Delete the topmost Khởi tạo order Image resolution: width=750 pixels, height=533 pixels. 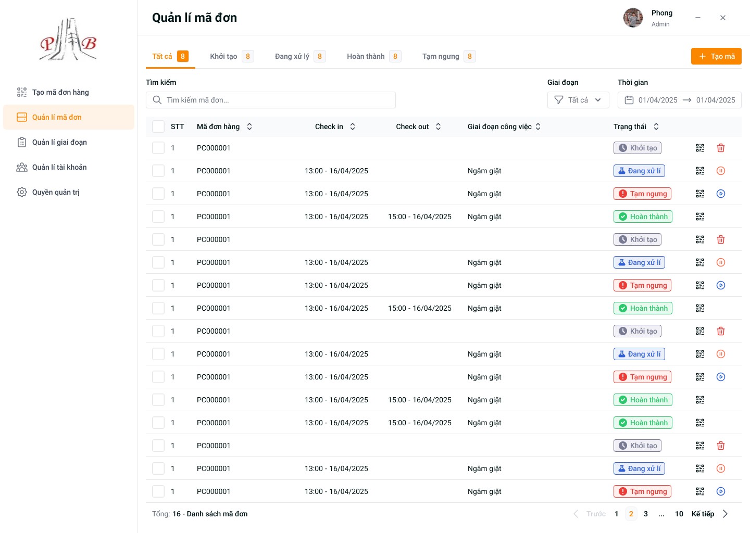click(721, 148)
